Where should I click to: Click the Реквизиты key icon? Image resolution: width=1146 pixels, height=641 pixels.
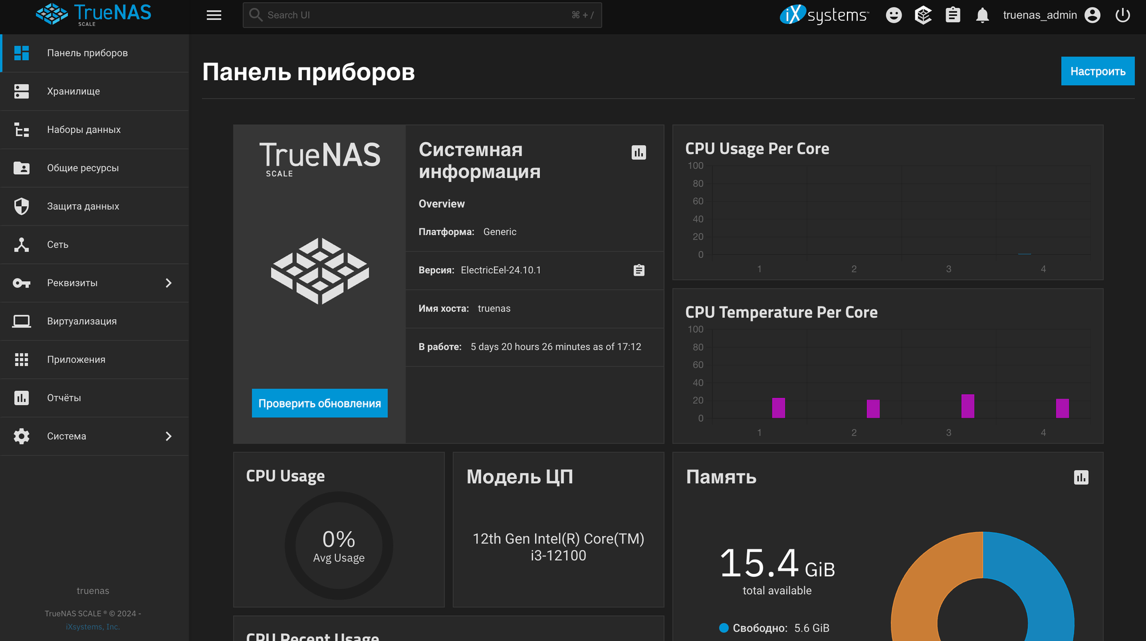click(x=21, y=283)
